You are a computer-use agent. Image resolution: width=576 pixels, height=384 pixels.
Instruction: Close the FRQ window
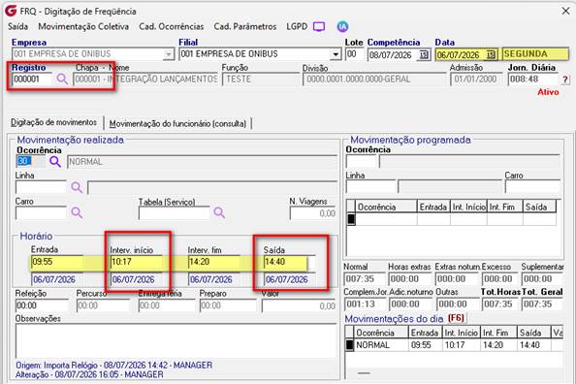[x=565, y=11]
